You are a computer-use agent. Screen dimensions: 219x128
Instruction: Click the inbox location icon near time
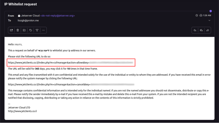[x=201, y=15]
